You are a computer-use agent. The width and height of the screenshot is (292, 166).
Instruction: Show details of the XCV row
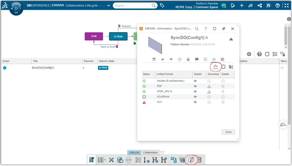195,102
